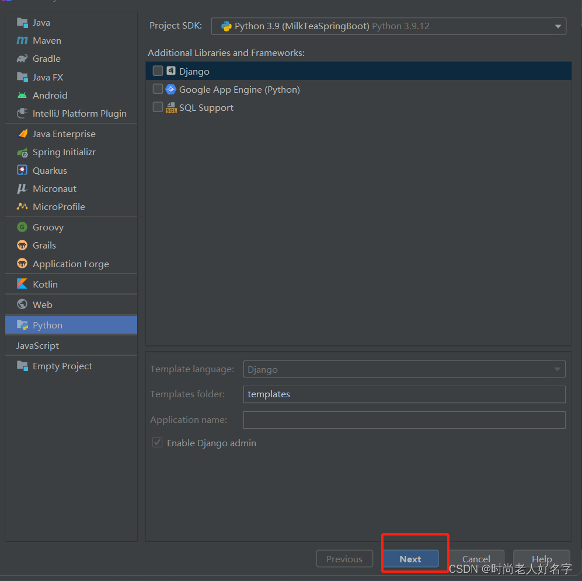Click the SQL Support icon
This screenshot has width=582, height=581.
pyautogui.click(x=170, y=107)
